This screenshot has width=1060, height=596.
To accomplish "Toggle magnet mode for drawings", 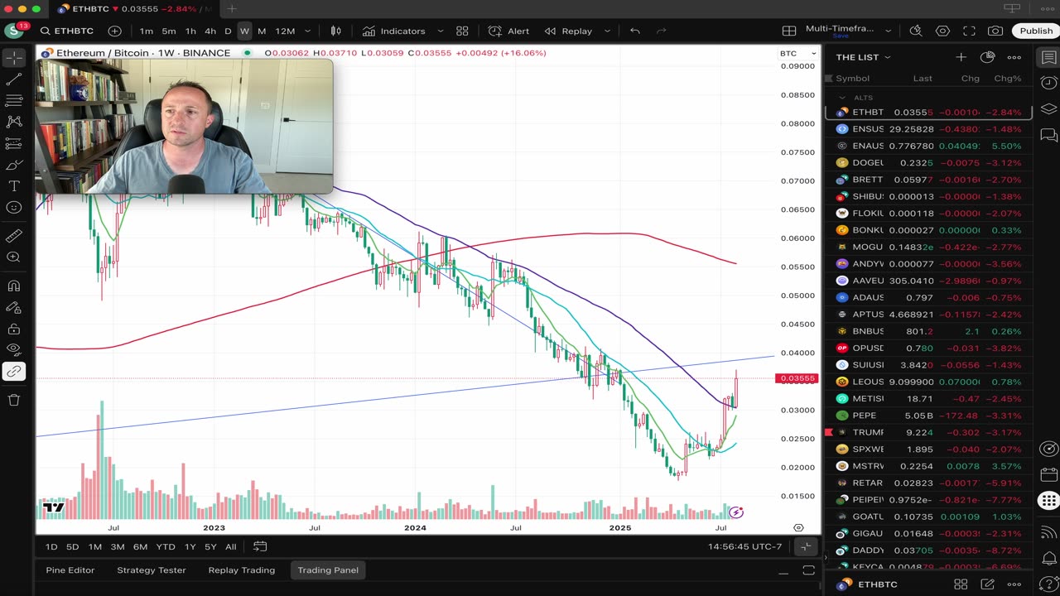I will pos(14,286).
